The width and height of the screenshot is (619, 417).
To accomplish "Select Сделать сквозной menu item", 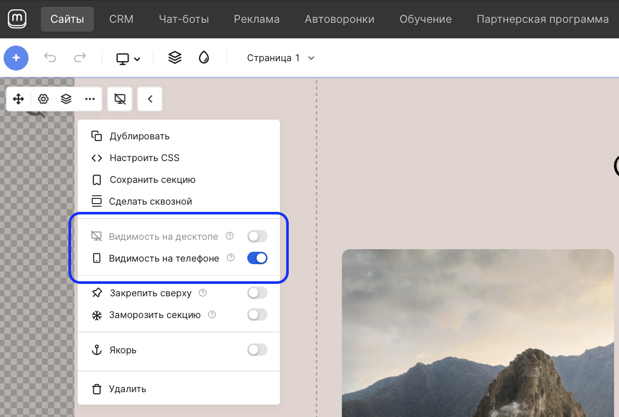I will click(x=179, y=201).
